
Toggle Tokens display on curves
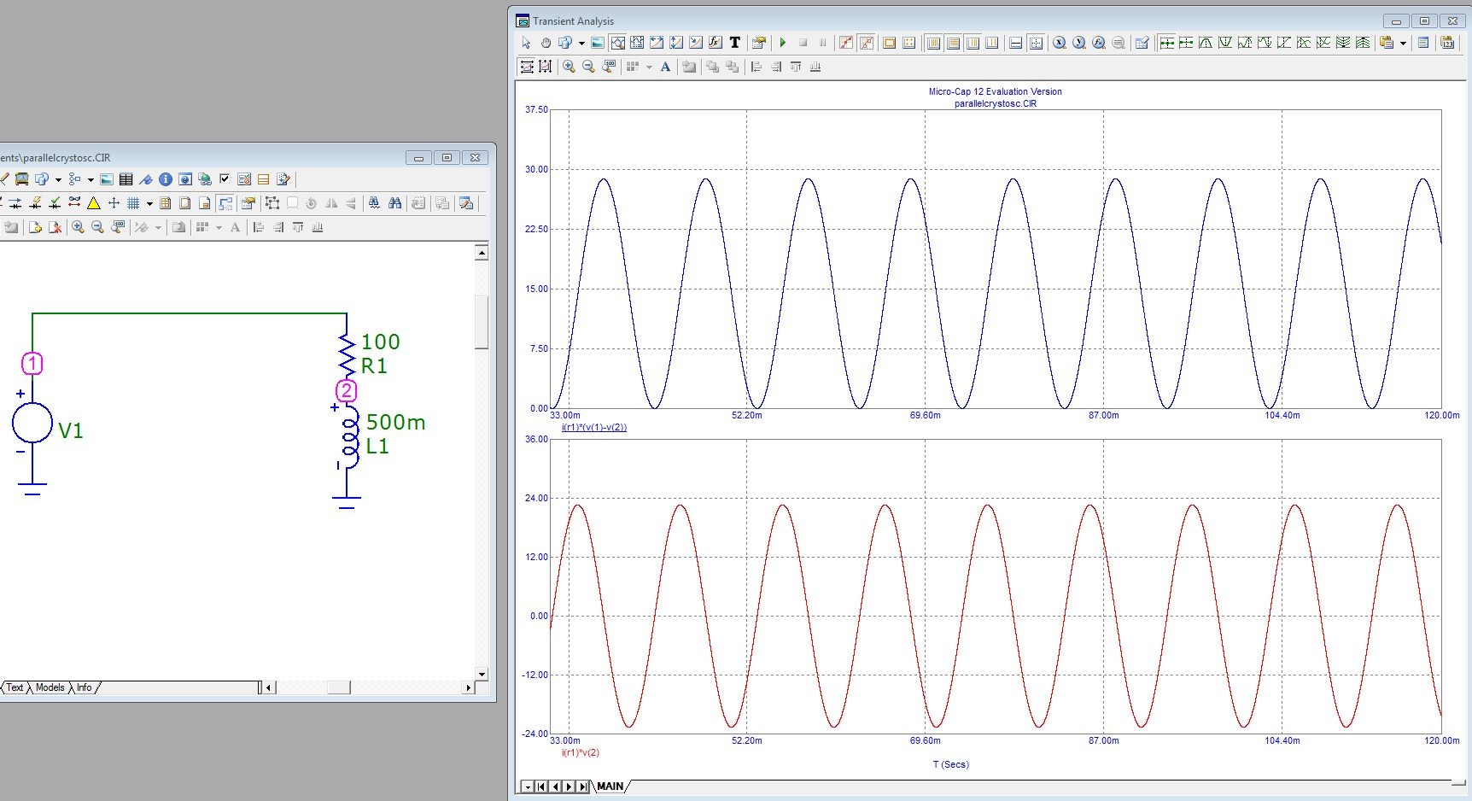(x=867, y=43)
